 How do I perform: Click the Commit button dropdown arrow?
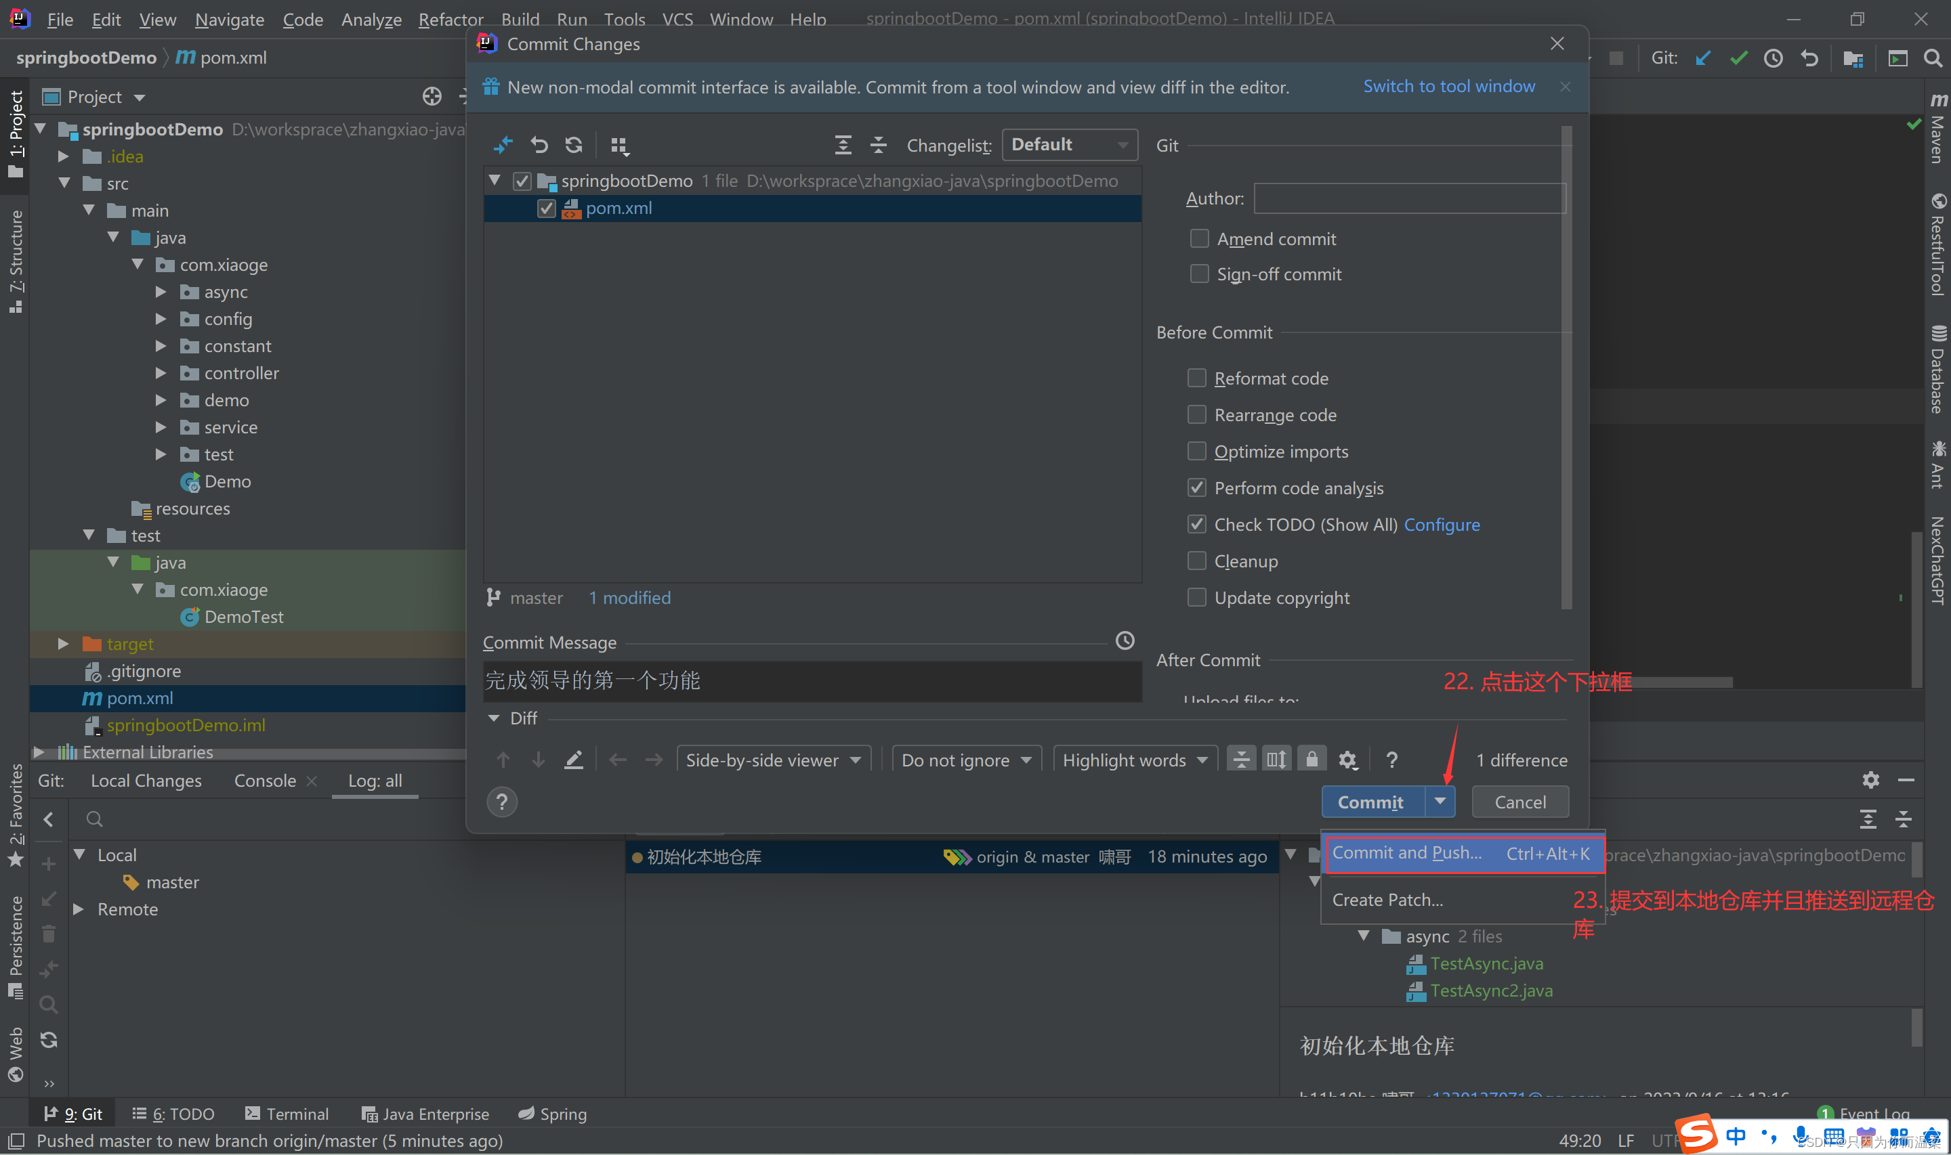[1440, 801]
